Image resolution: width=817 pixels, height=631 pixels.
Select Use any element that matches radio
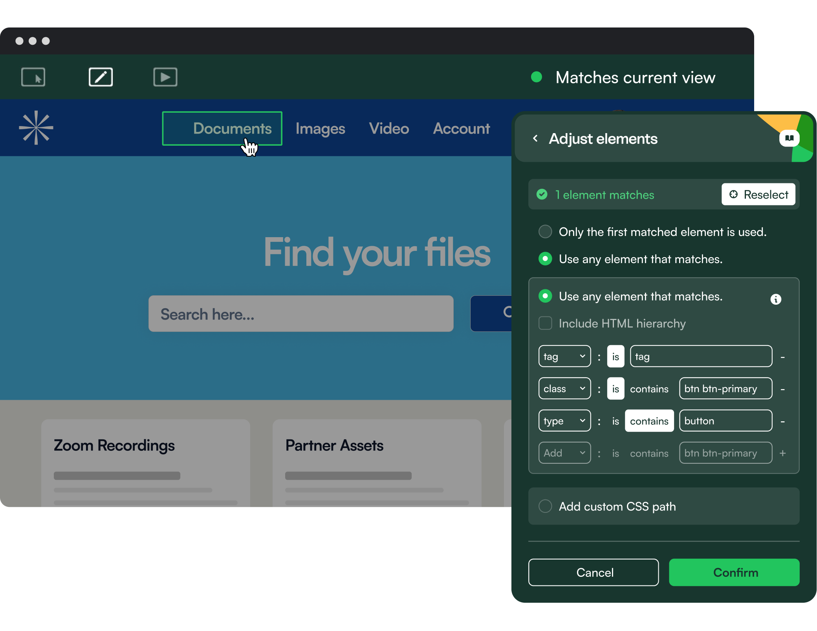(x=546, y=258)
